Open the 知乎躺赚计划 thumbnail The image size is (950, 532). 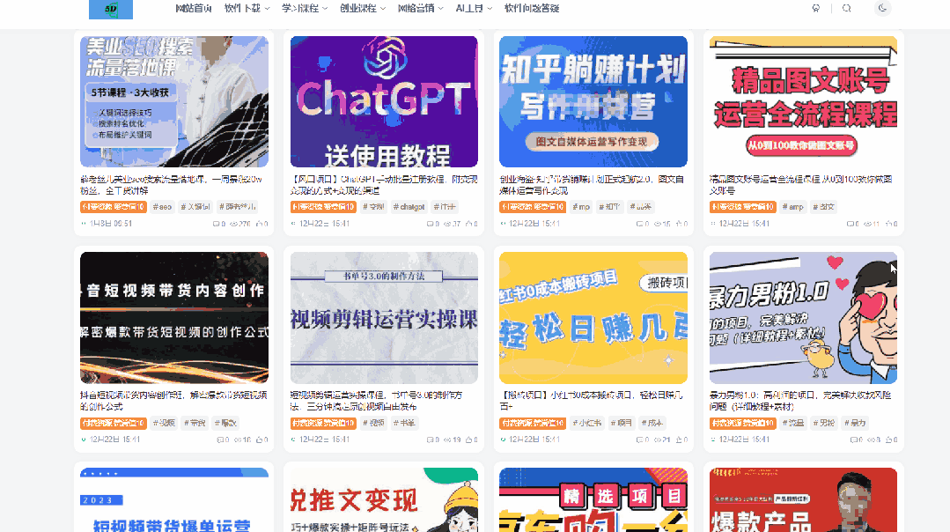pyautogui.click(x=593, y=101)
